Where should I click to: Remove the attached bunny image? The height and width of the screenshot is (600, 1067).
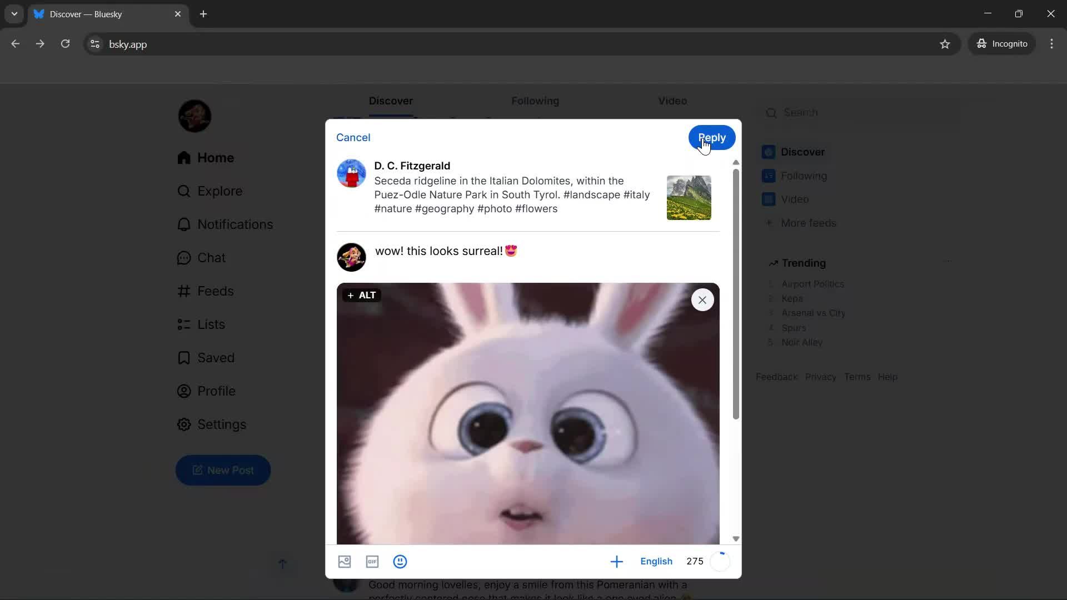[702, 299]
